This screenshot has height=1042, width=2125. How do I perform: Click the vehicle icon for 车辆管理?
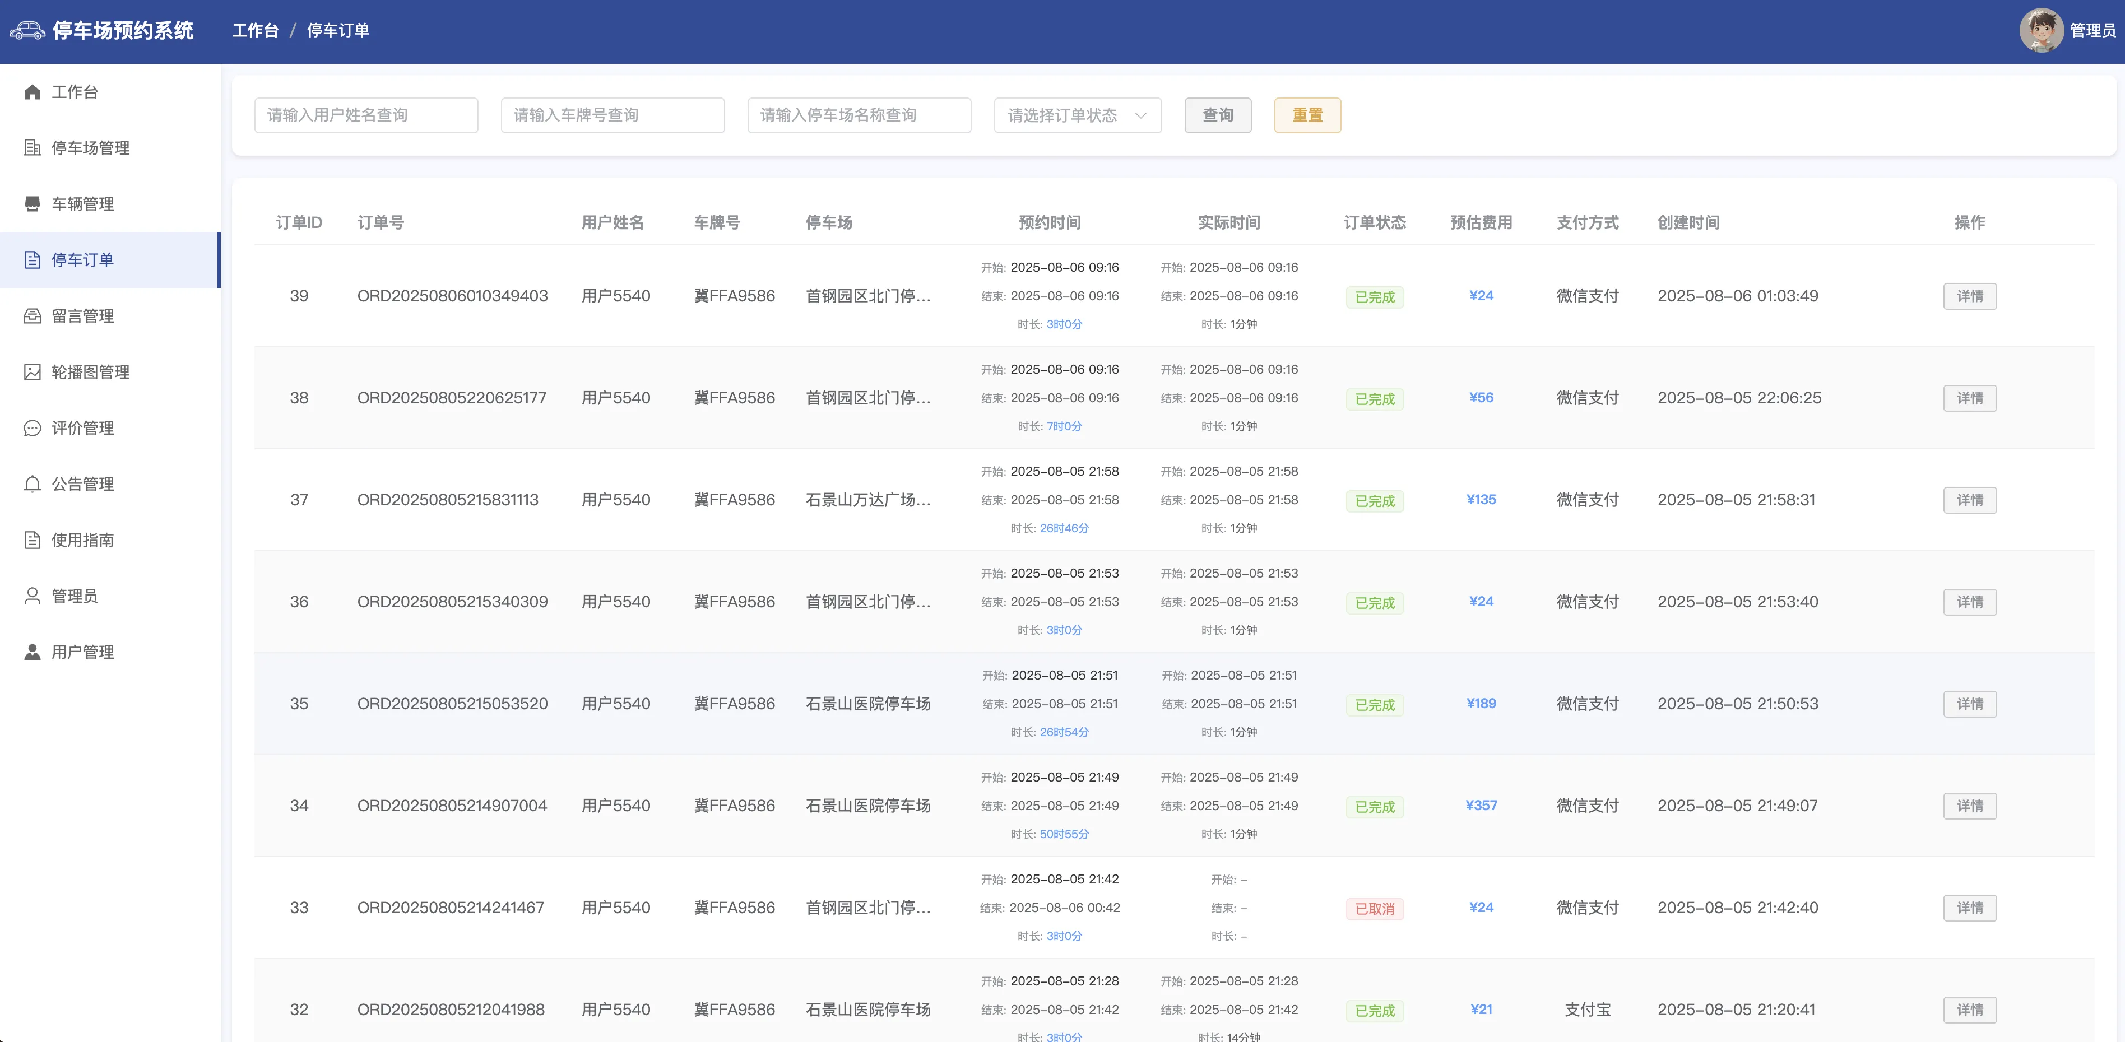point(32,203)
